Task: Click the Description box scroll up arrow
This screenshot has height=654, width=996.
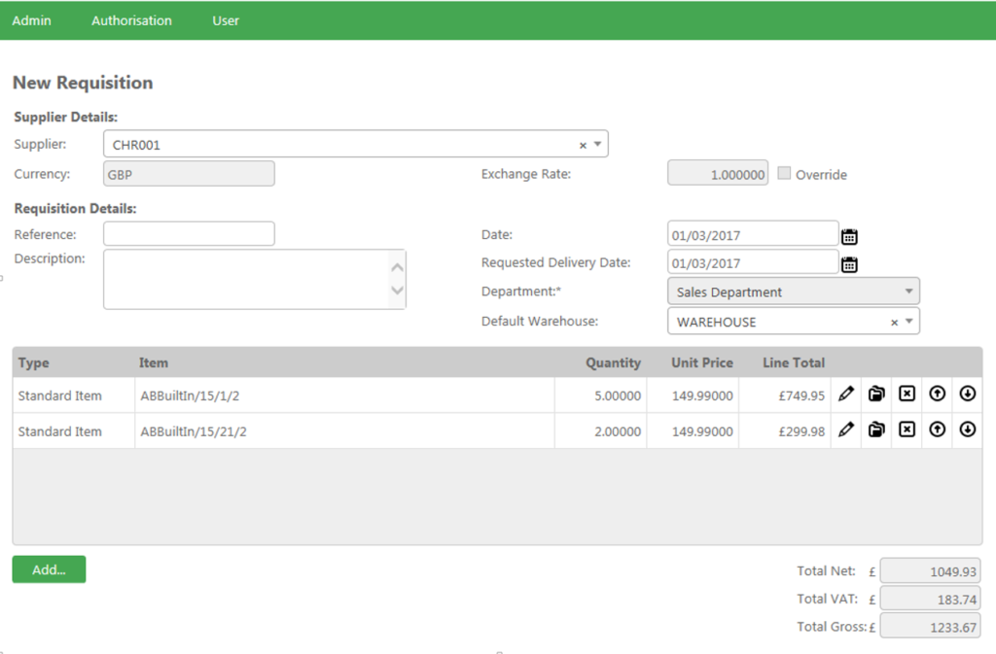Action: click(x=398, y=267)
